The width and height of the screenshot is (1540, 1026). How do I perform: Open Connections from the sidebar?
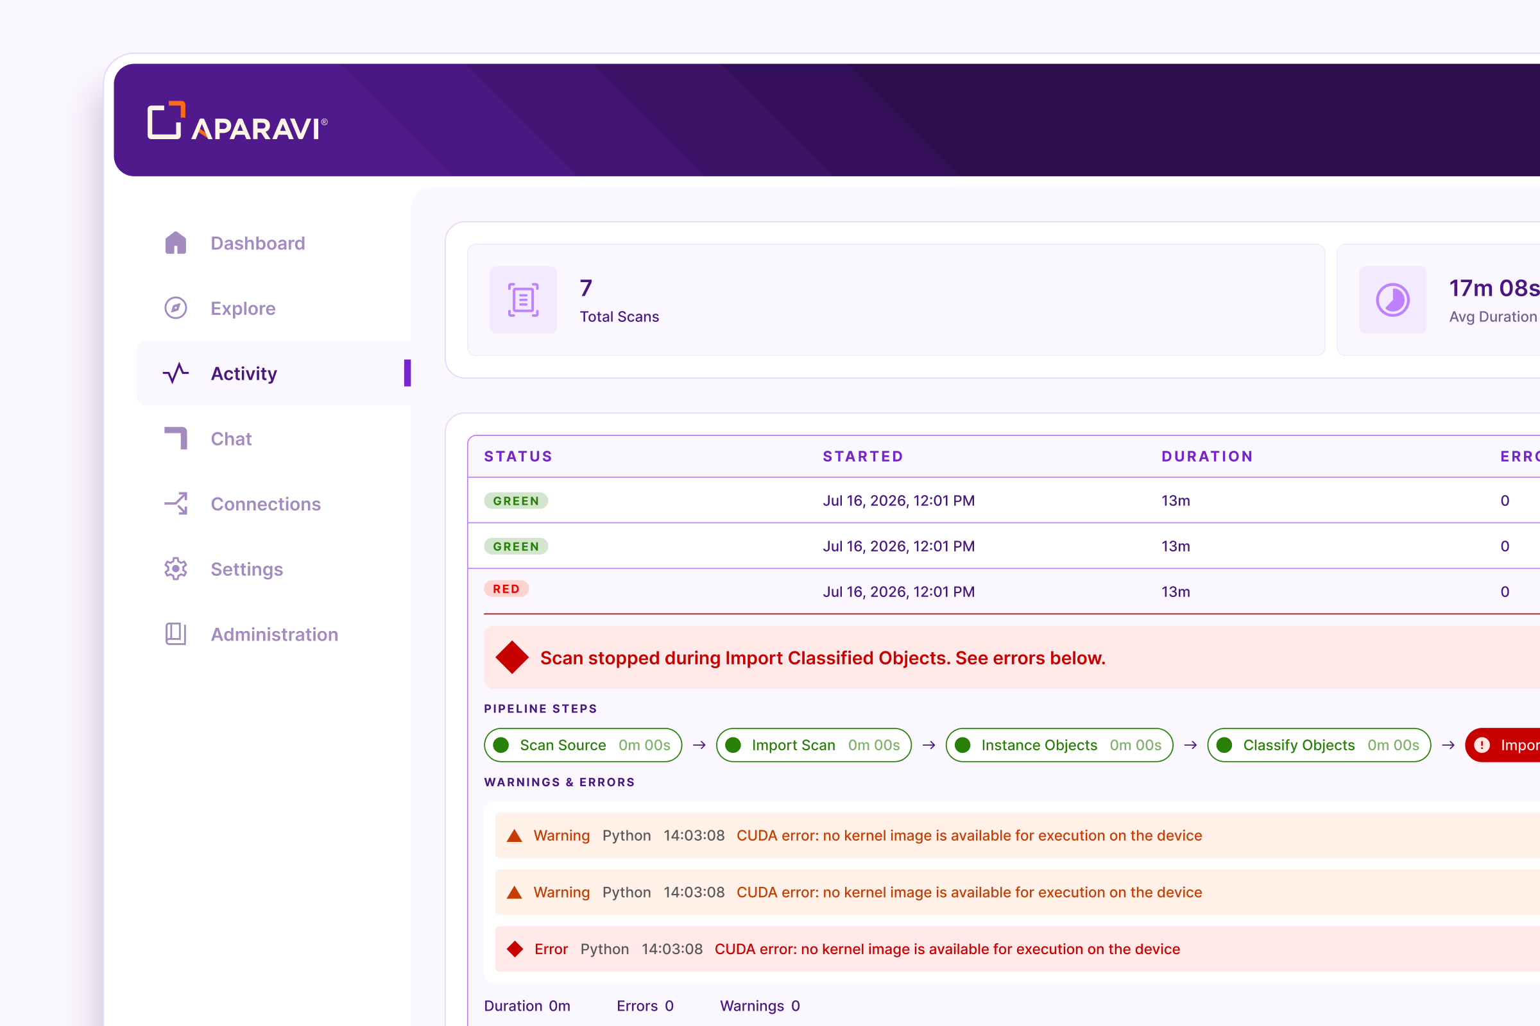point(274,503)
